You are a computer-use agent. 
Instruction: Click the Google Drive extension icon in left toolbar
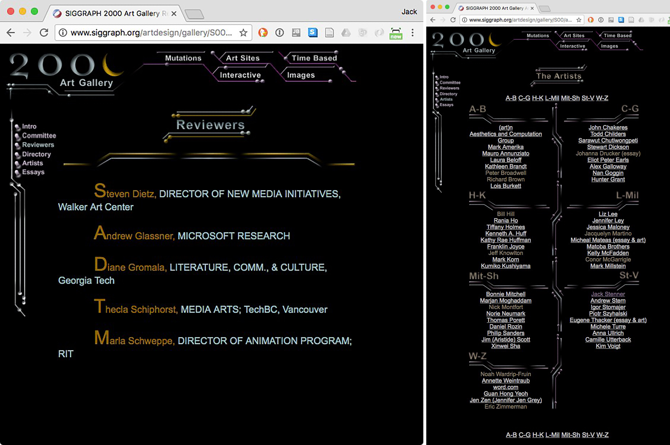point(346,33)
